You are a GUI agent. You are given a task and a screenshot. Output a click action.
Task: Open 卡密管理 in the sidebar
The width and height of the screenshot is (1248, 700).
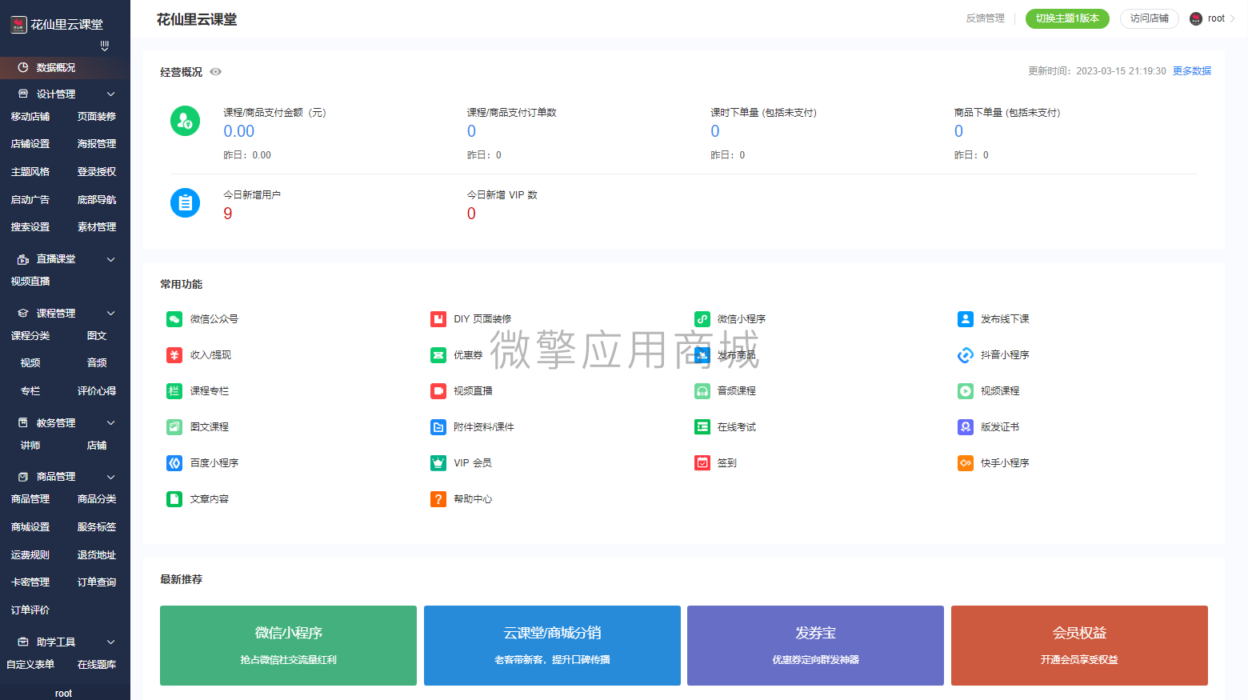click(x=30, y=582)
